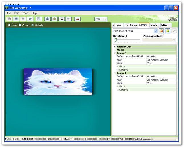
Task: Click the red sofa icon in toolbar
Action: click(77, 19)
